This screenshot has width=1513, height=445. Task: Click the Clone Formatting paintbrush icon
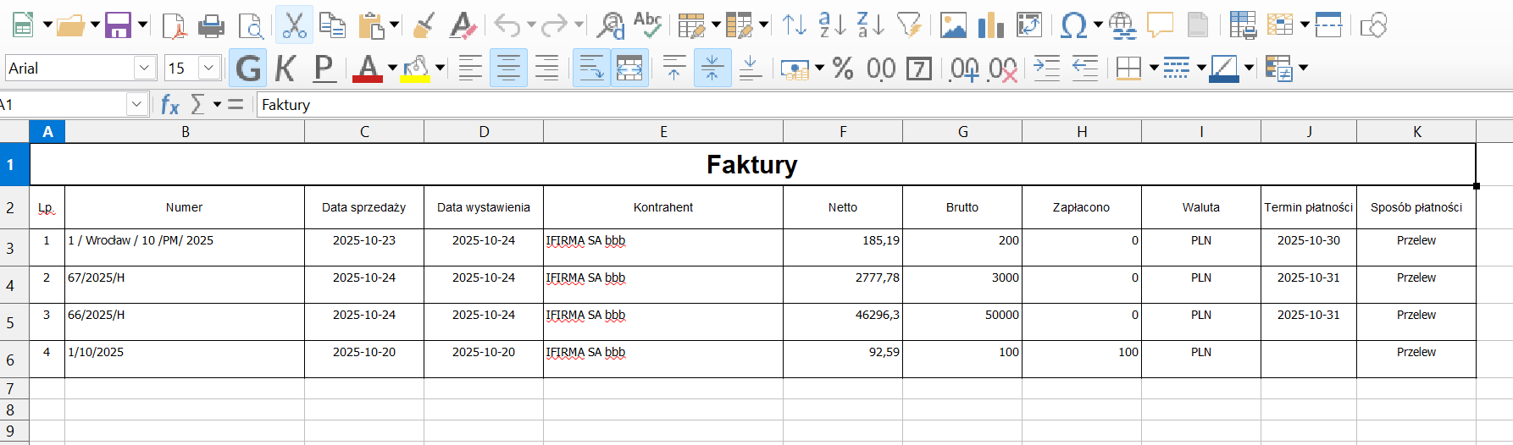[424, 26]
